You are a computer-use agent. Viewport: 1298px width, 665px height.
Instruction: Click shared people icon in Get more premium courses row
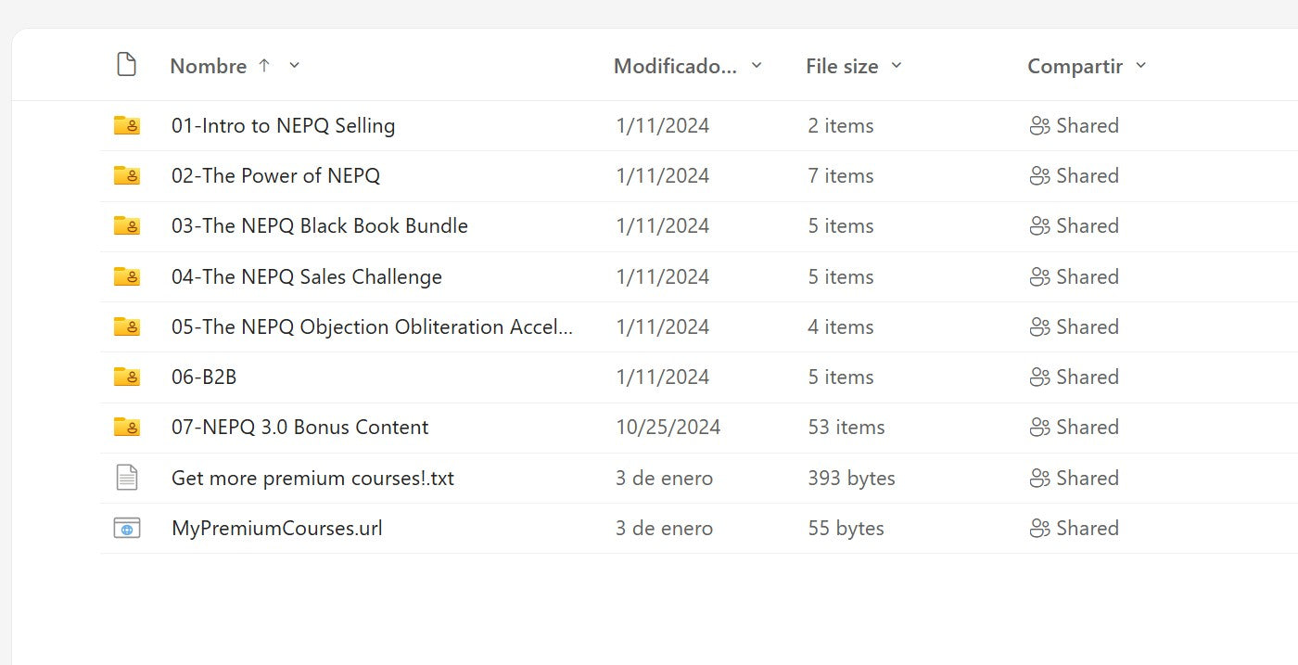[x=1039, y=479]
